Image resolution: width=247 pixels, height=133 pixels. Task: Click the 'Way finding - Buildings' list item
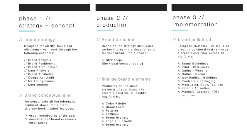coord(198,78)
